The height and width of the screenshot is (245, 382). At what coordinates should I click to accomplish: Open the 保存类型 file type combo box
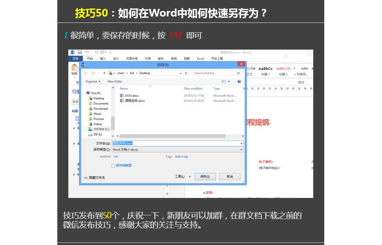pos(177,150)
